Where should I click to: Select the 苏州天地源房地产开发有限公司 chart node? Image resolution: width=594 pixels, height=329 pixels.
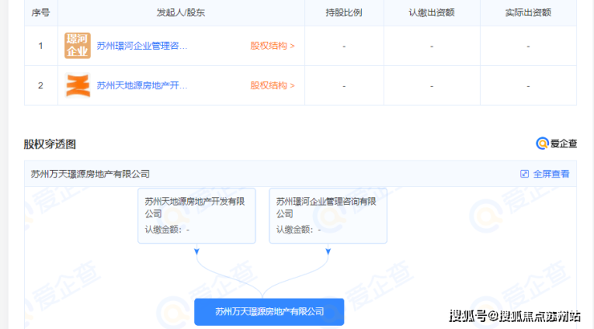point(197,215)
